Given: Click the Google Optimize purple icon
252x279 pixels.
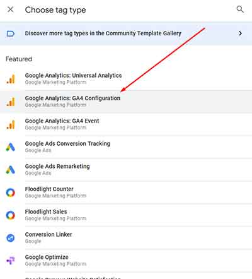Looking at the screenshot, I should [11, 261].
